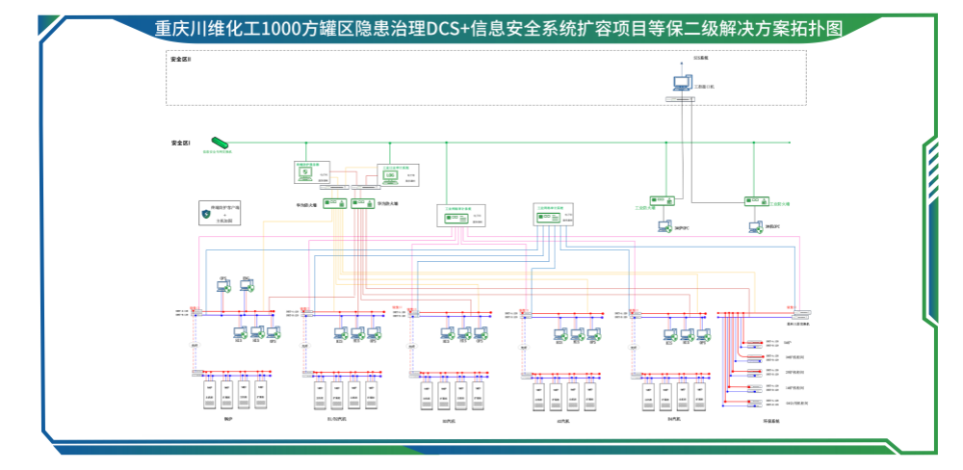Click the rightmost 工业防火墙 device icon
The width and height of the screenshot is (963, 470).
click(758, 201)
